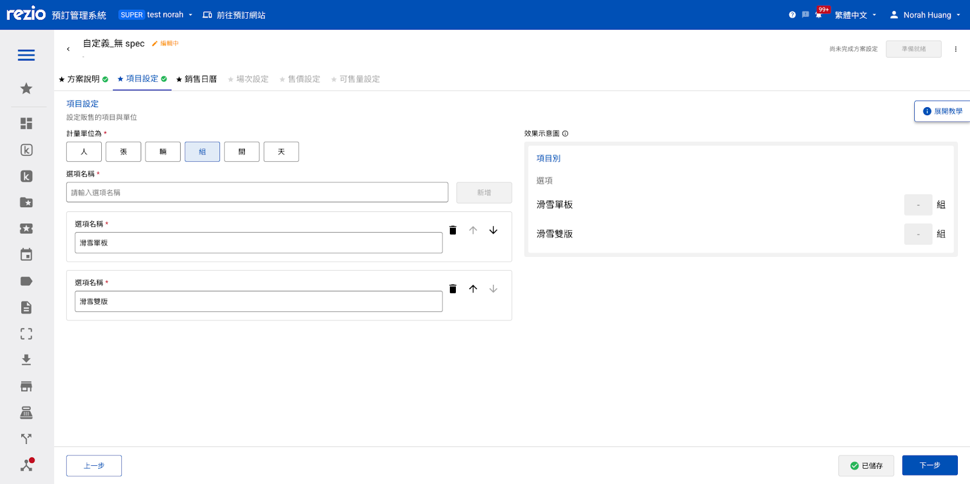This screenshot has height=484, width=970.
Task: Click the rezio logo
Action: click(26, 13)
